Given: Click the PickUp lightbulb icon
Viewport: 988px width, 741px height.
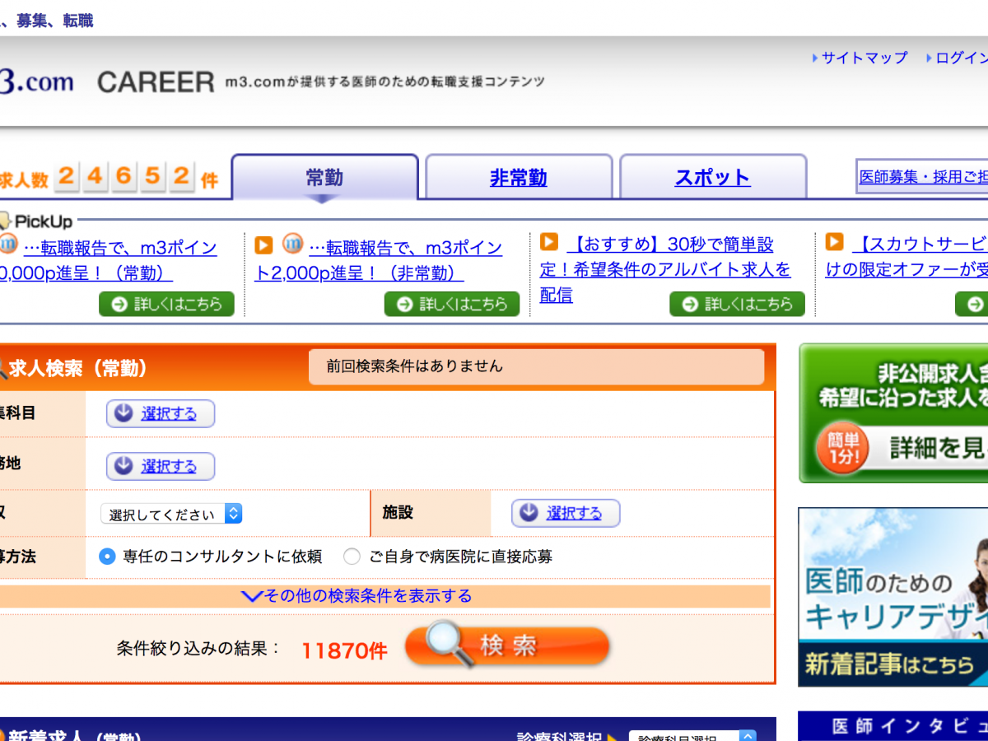Looking at the screenshot, I should pyautogui.click(x=5, y=221).
